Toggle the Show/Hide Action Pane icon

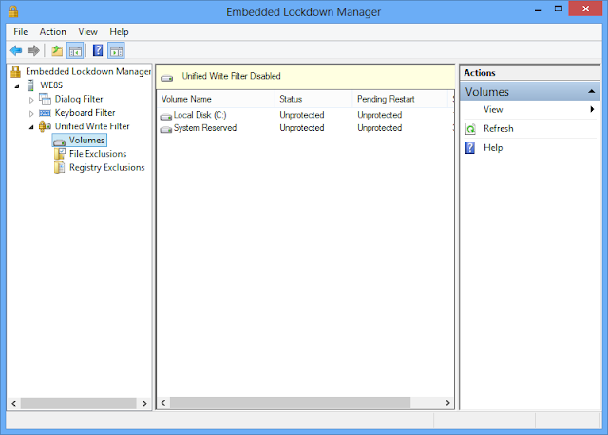click(x=116, y=50)
